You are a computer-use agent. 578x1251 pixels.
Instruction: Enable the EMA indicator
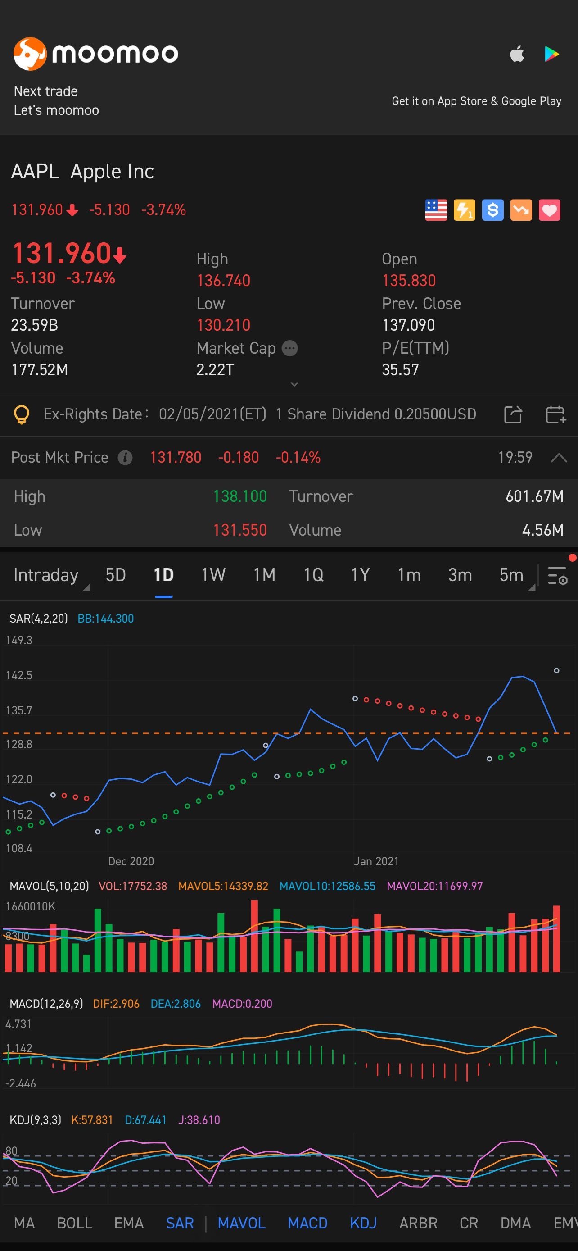click(x=129, y=1223)
